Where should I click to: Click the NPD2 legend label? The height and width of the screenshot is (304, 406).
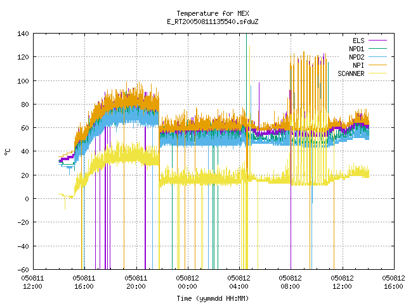pos(357,57)
